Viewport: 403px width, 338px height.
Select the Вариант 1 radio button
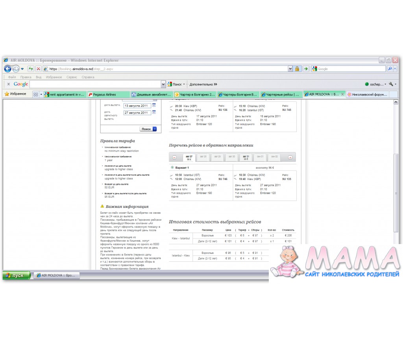click(x=172, y=168)
